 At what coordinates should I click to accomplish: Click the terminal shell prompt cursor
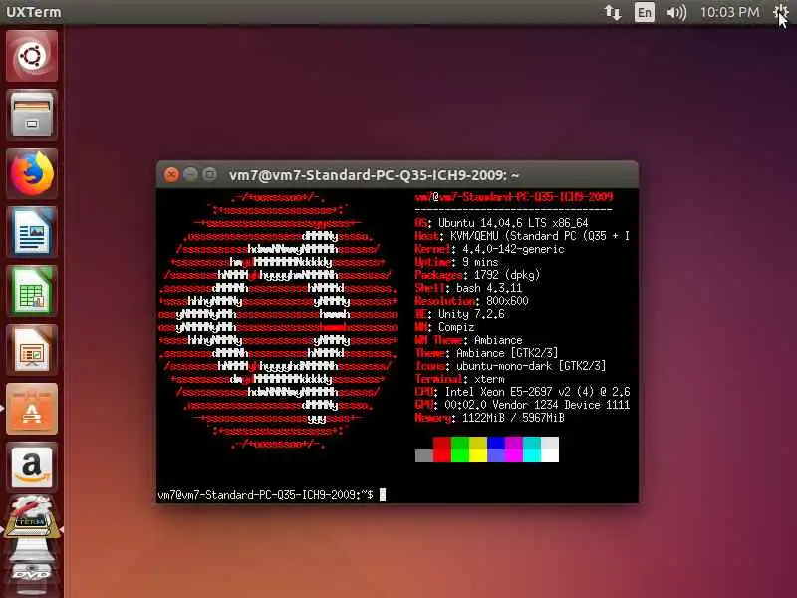pyautogui.click(x=383, y=494)
